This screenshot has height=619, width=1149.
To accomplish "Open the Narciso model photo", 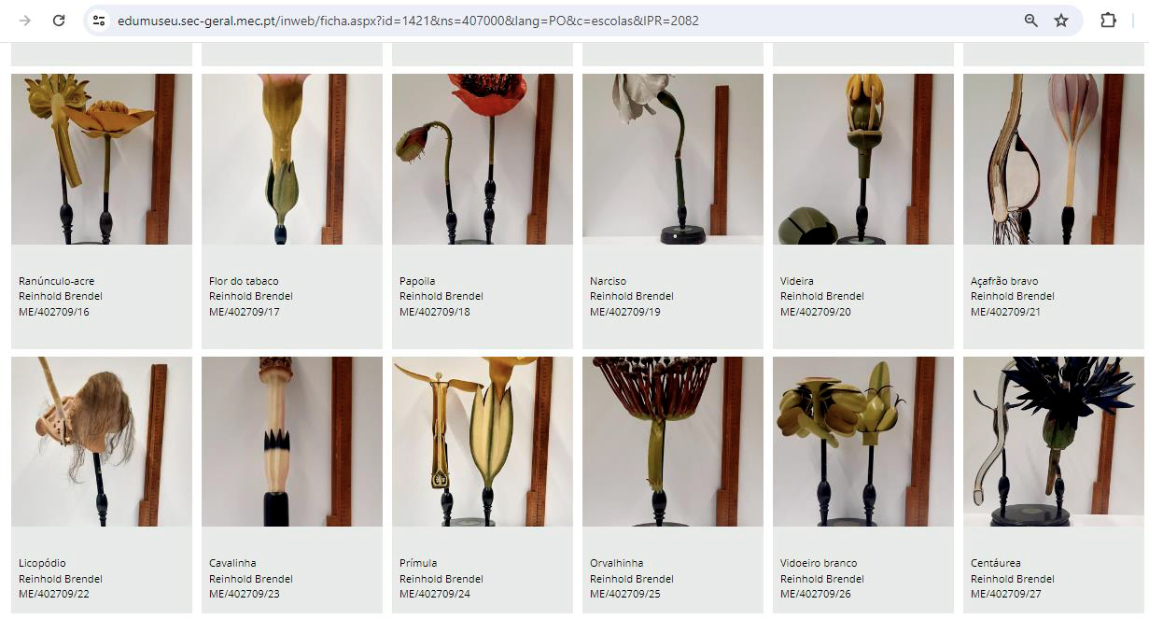I will (x=673, y=159).
